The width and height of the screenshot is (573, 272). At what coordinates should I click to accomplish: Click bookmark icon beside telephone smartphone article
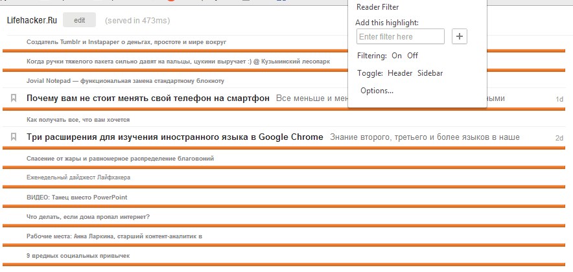(x=13, y=98)
